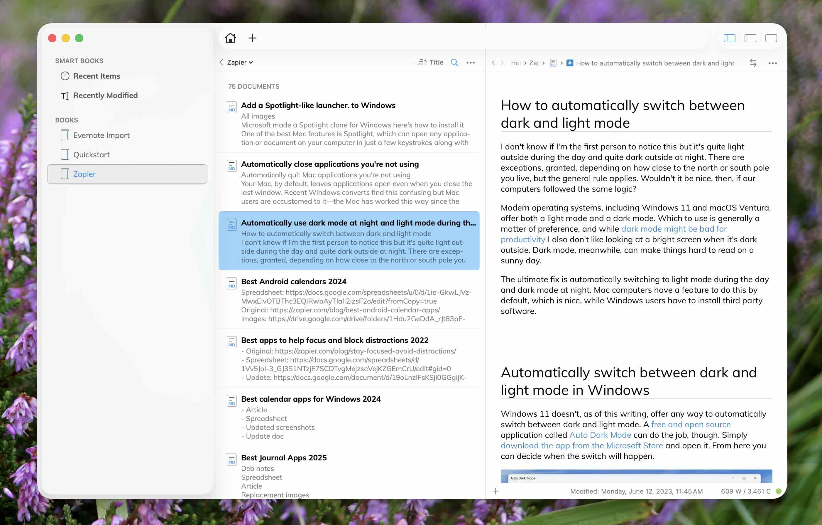
Task: Switch to single-pane editor layout
Action: pyautogui.click(x=771, y=38)
